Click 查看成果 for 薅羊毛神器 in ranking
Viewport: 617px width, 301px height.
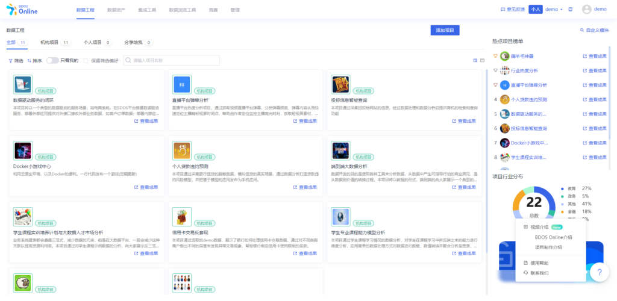[x=595, y=56]
